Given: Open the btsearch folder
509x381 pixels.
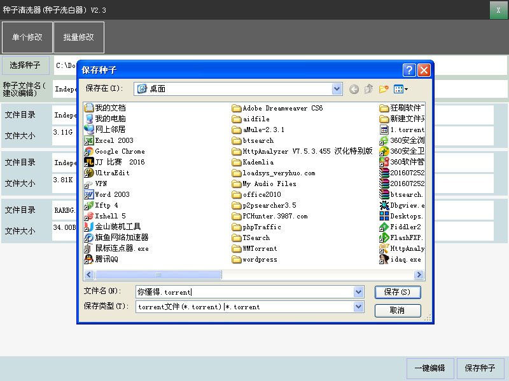Looking at the screenshot, I should [x=253, y=140].
